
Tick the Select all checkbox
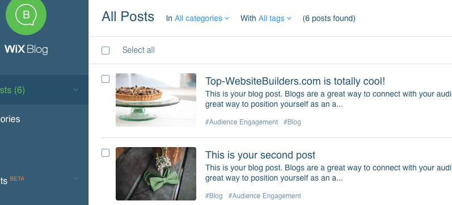coord(105,51)
